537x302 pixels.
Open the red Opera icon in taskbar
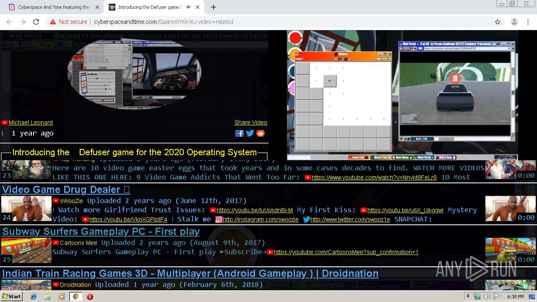point(90,297)
